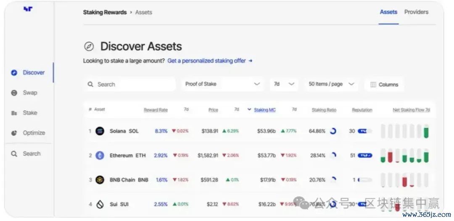Click BNB Chain staking ratio ring icon
The height and width of the screenshot is (221, 454).
pos(333,179)
